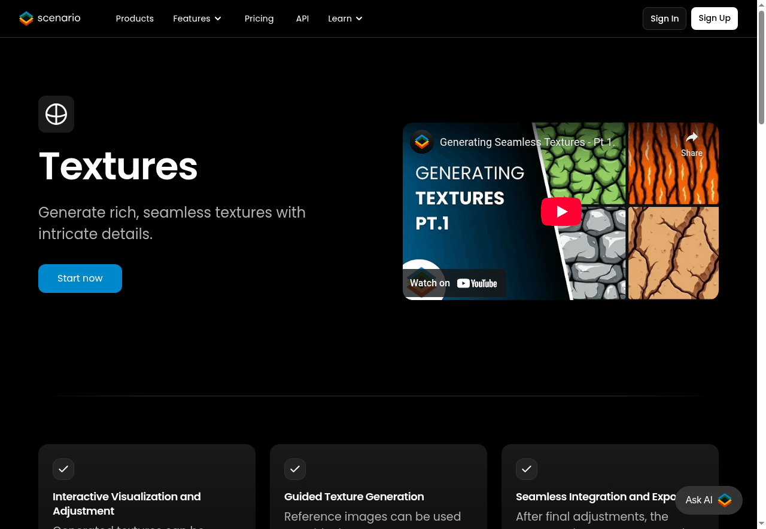Open the Products menu item
Viewport: 766px width, 529px height.
pyautogui.click(x=135, y=19)
